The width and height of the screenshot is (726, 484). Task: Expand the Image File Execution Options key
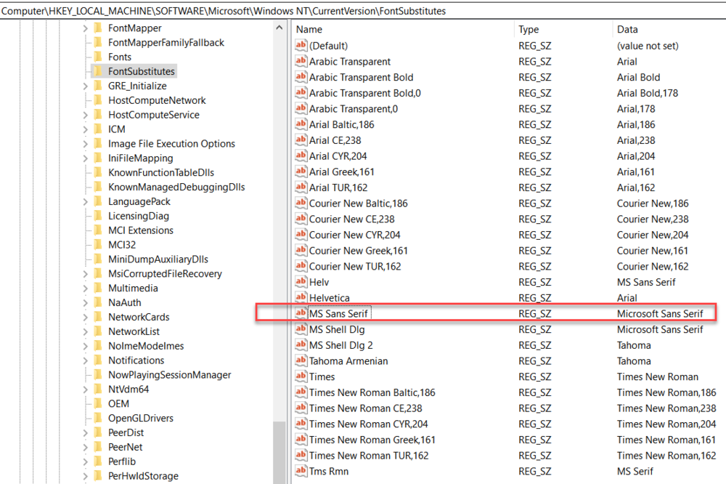[x=85, y=144]
